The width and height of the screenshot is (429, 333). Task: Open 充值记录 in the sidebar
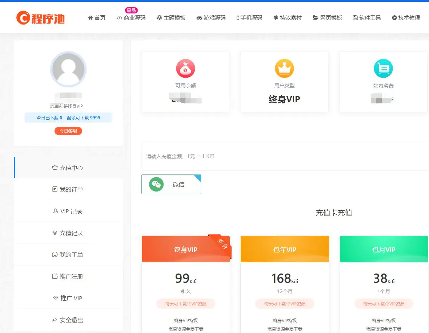coord(68,233)
